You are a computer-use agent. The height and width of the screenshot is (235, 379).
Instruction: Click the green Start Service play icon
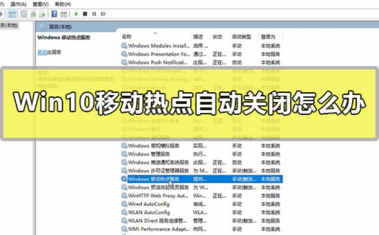coord(76,14)
